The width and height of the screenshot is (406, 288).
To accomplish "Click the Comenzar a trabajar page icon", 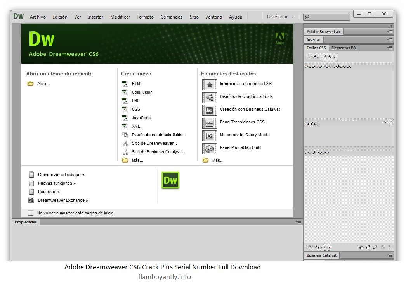I will point(31,175).
